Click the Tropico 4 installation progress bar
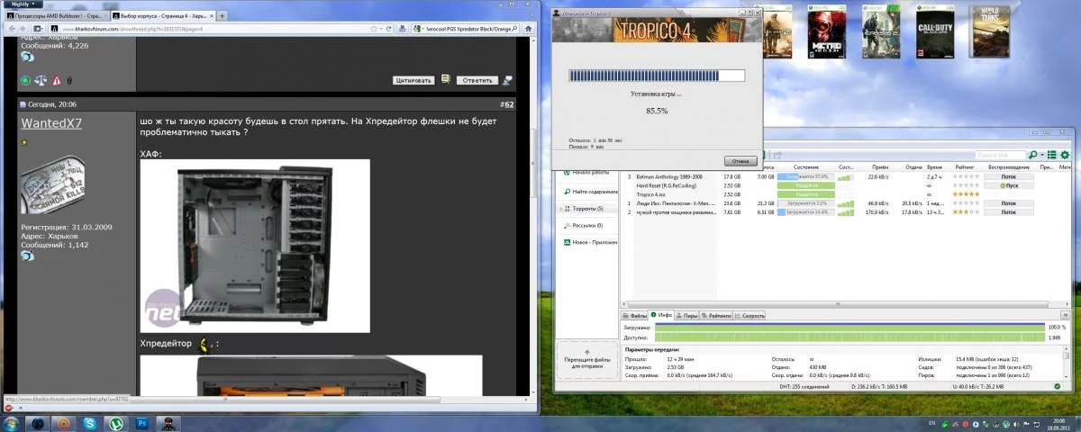Viewport: 1081px width, 432px height. [656, 76]
